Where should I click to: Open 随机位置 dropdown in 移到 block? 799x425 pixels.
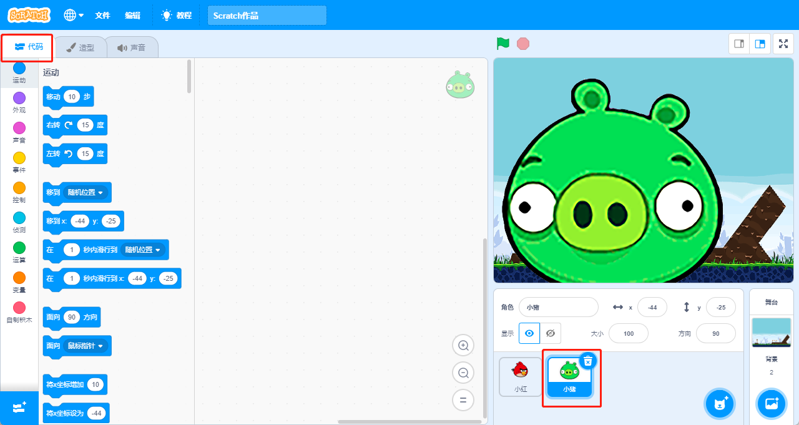pos(86,193)
